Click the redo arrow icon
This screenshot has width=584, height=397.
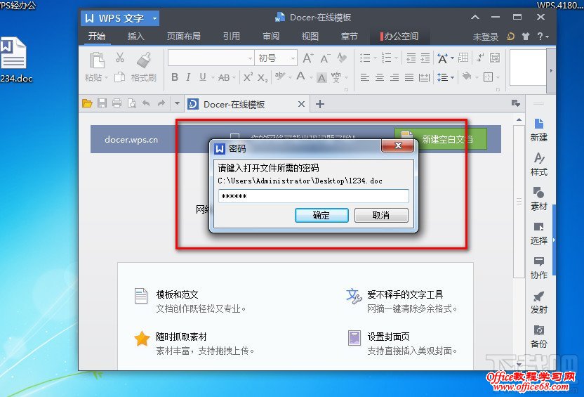click(161, 103)
